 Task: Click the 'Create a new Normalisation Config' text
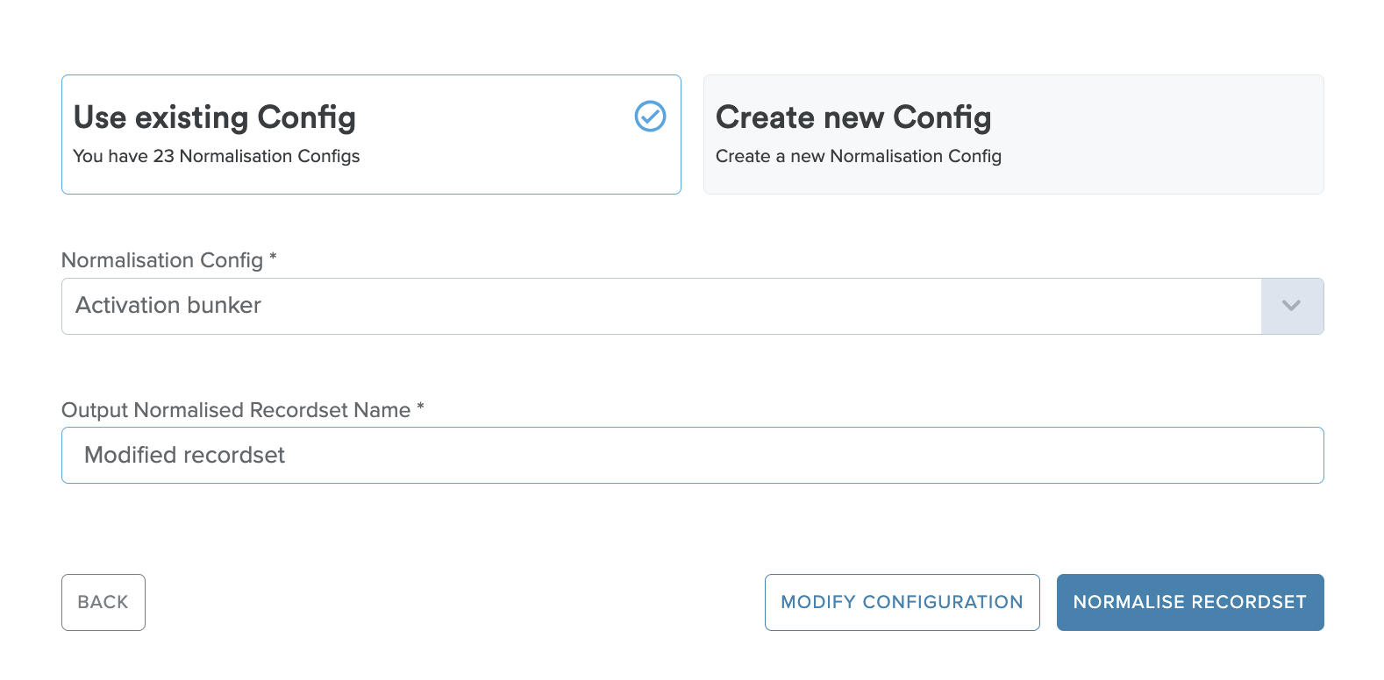[x=859, y=156]
